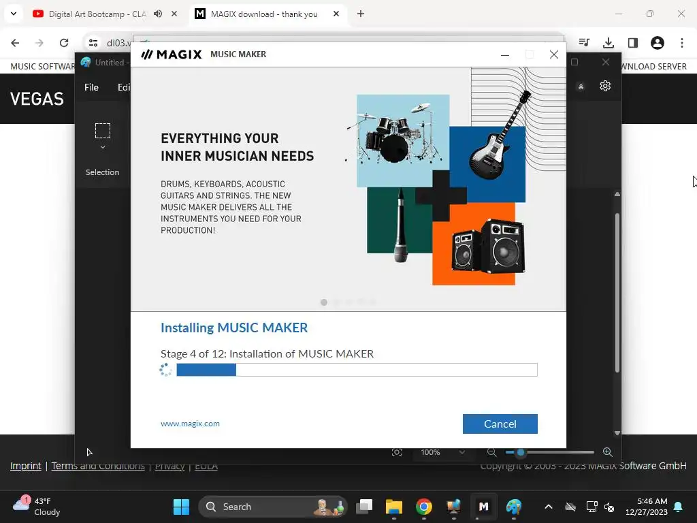Screen dimensions: 697x523
Task: Click the Paint vertical scrollbar thumb
Action: coord(617,293)
